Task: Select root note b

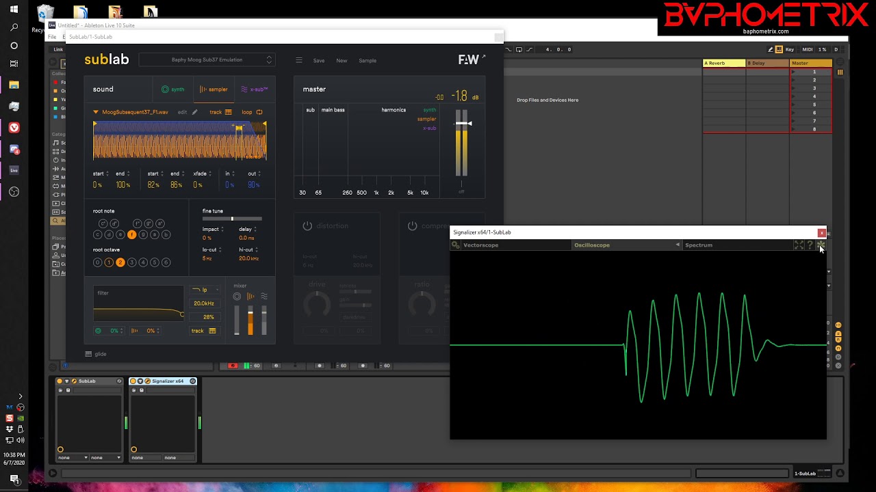Action: (166, 234)
